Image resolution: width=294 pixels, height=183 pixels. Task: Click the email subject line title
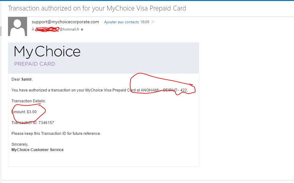point(97,9)
